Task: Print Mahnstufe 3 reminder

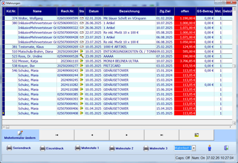Action: (155, 148)
